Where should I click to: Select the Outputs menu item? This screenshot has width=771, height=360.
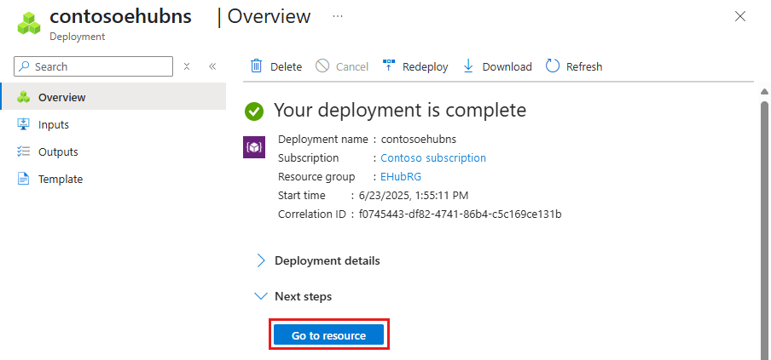coord(58,151)
